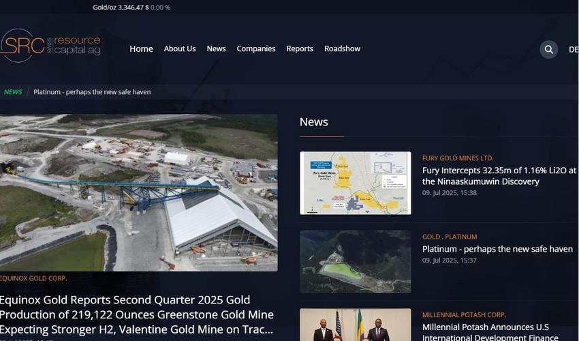Open the News menu item
Image resolution: width=579 pixels, height=341 pixels.
point(216,48)
